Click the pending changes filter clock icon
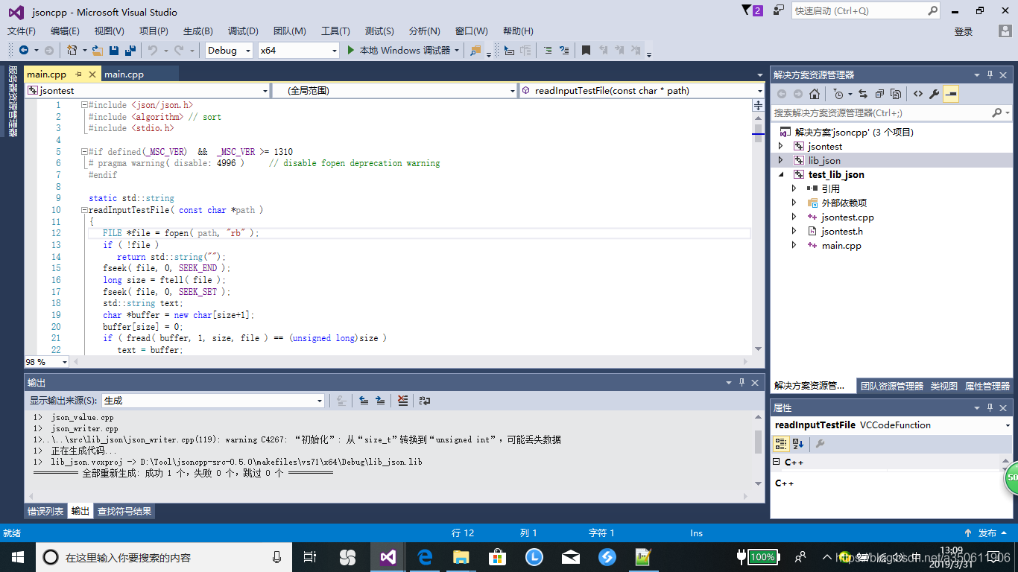Viewport: 1018px width, 572px height. tap(838, 94)
